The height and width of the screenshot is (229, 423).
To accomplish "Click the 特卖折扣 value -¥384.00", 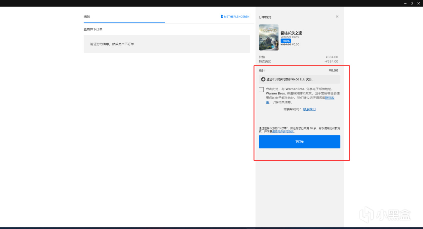I will tap(331, 61).
